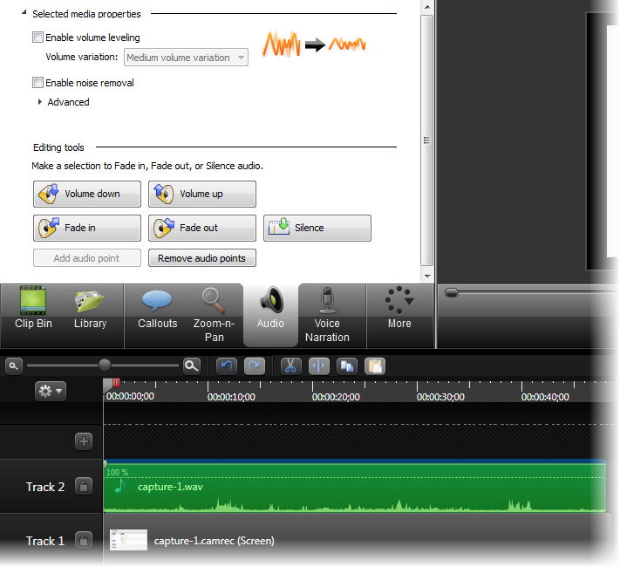Split the clip at playhead
620x567 pixels.
click(x=318, y=366)
